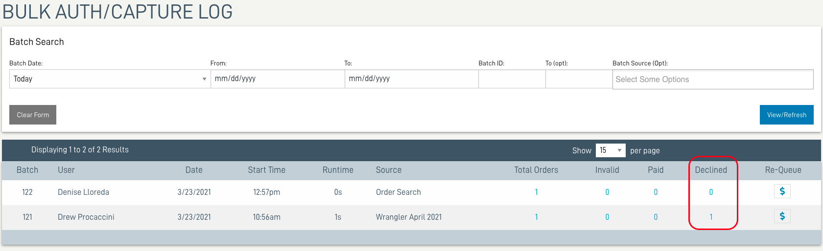Select the Wrangler April 2021 source cell
823x251 pixels.
408,217
